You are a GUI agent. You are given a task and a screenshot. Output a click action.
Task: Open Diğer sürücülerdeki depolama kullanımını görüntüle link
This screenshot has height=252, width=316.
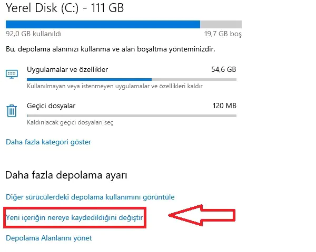pos(90,197)
